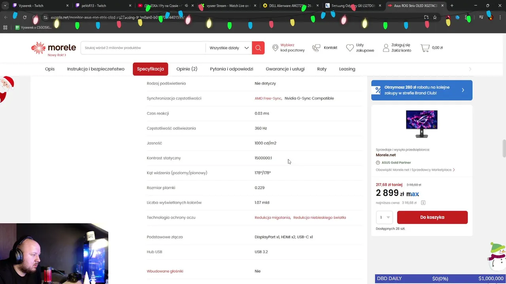Switch to the Raty tab
Viewport: 506px width, 284px height.
[x=322, y=69]
